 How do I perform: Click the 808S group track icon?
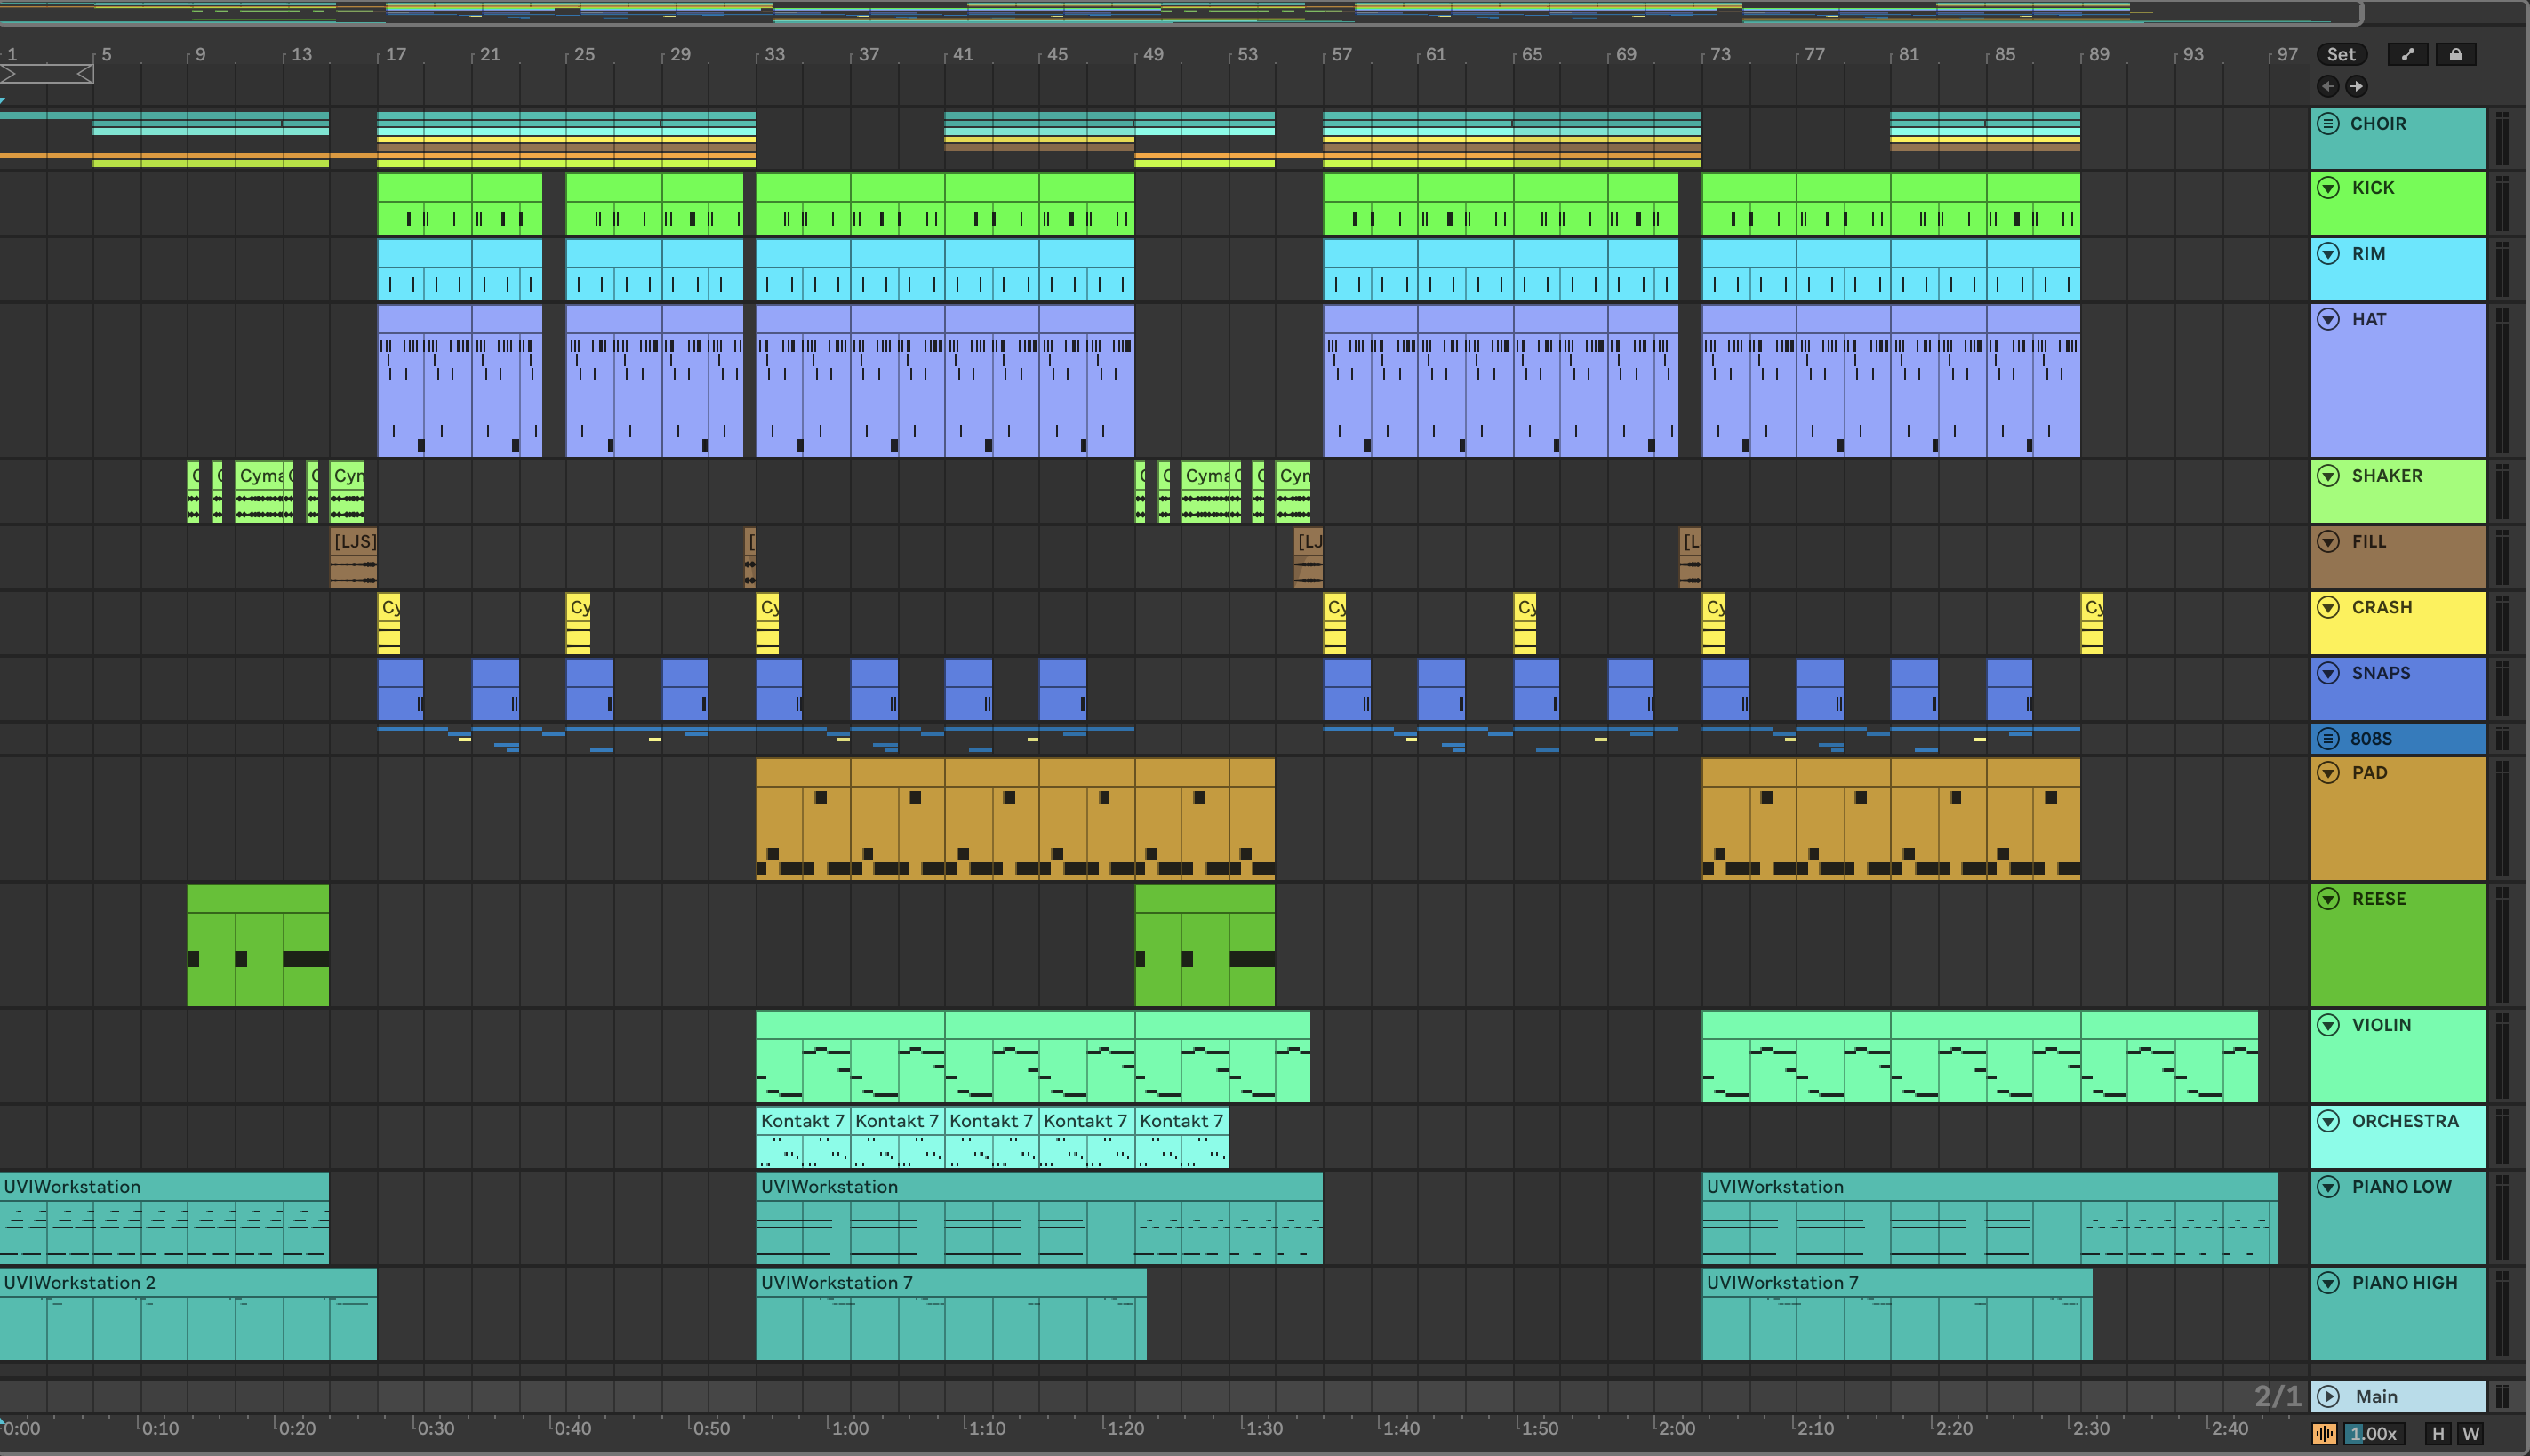click(2328, 739)
